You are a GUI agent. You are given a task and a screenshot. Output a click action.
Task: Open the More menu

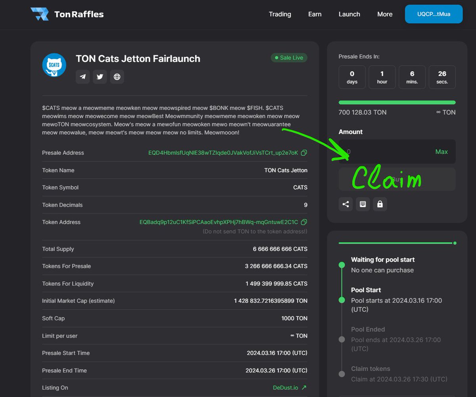[385, 14]
